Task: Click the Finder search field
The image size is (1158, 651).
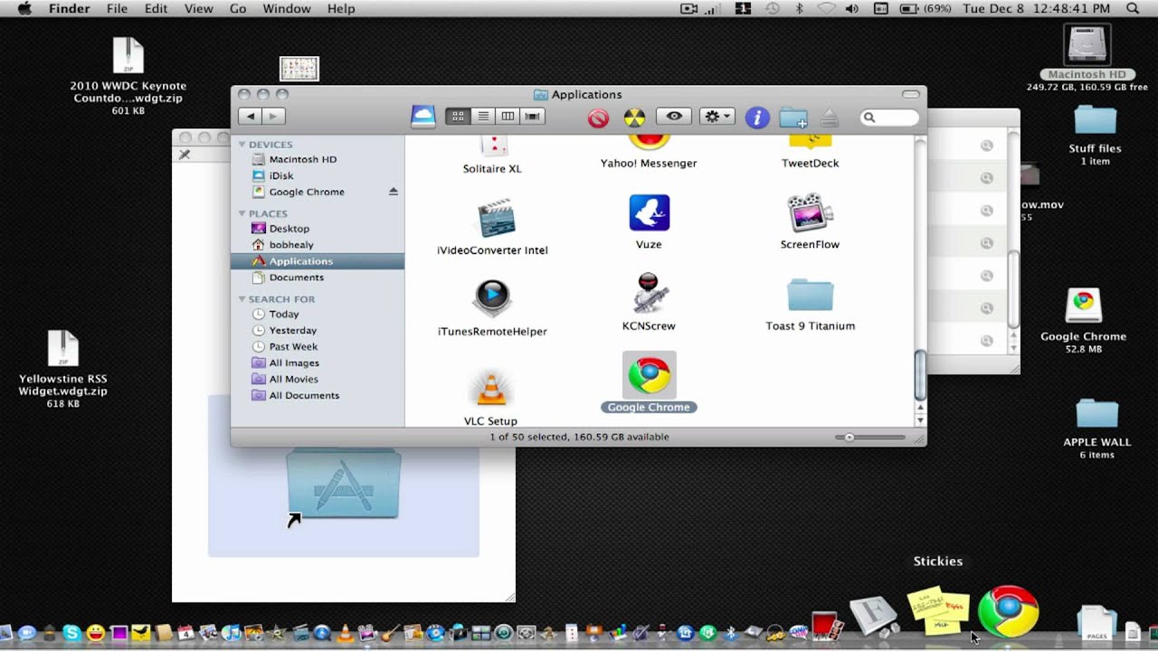Action: [889, 118]
